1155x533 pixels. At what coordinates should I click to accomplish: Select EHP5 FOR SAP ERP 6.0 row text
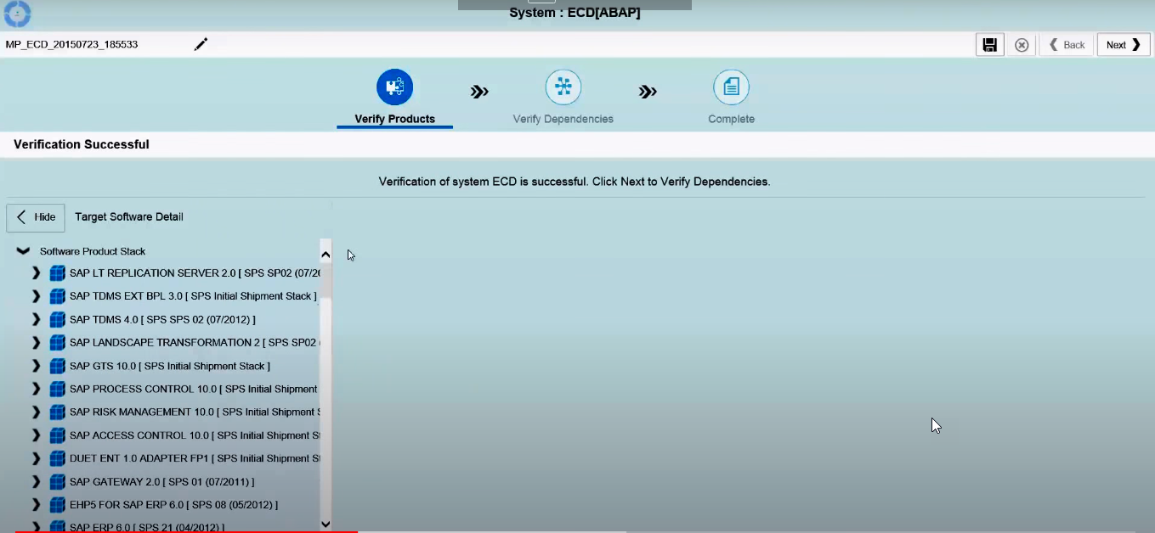pyautogui.click(x=173, y=505)
